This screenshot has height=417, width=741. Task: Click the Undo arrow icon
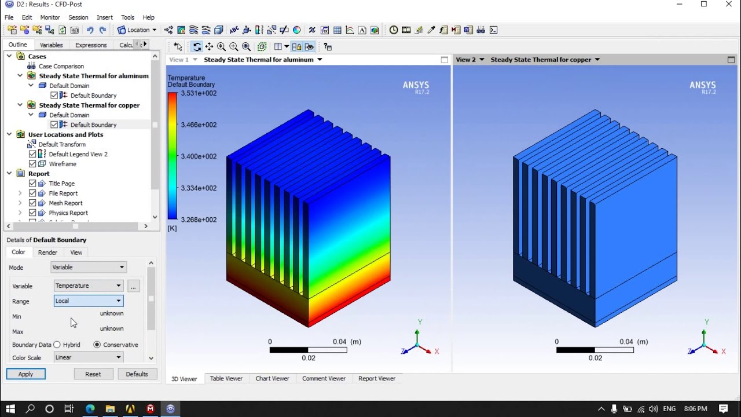pyautogui.click(x=90, y=30)
